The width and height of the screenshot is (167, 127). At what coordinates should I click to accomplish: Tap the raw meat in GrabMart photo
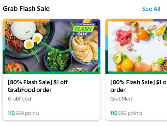click(123, 37)
